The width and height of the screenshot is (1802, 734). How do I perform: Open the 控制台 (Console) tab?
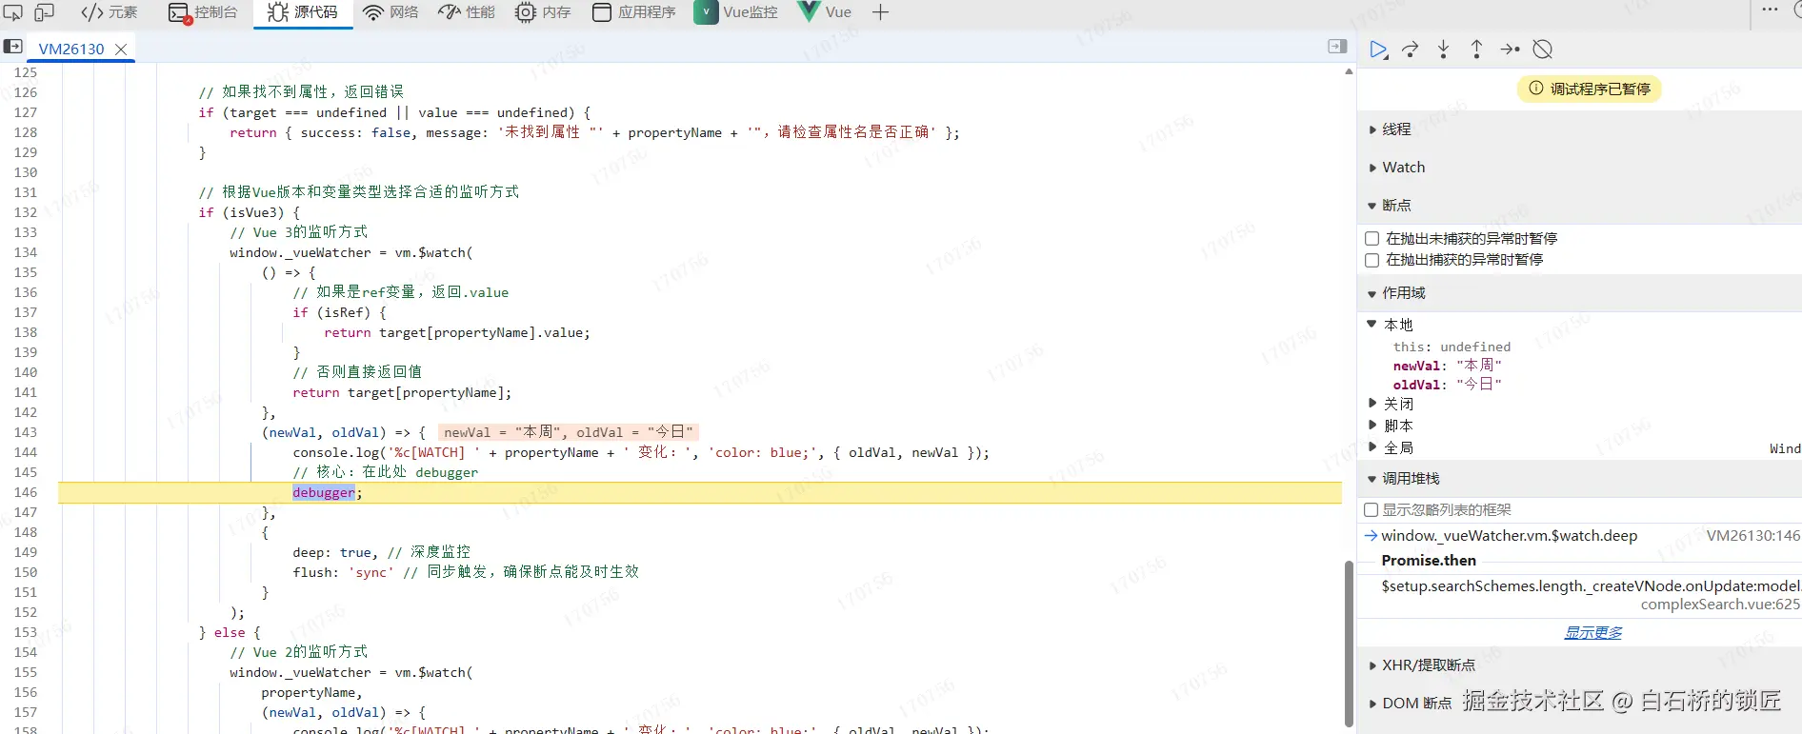point(203,12)
